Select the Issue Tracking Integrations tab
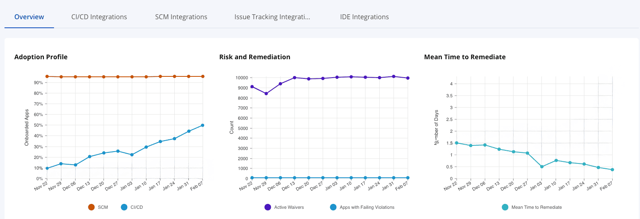640x219 pixels. 272,17
